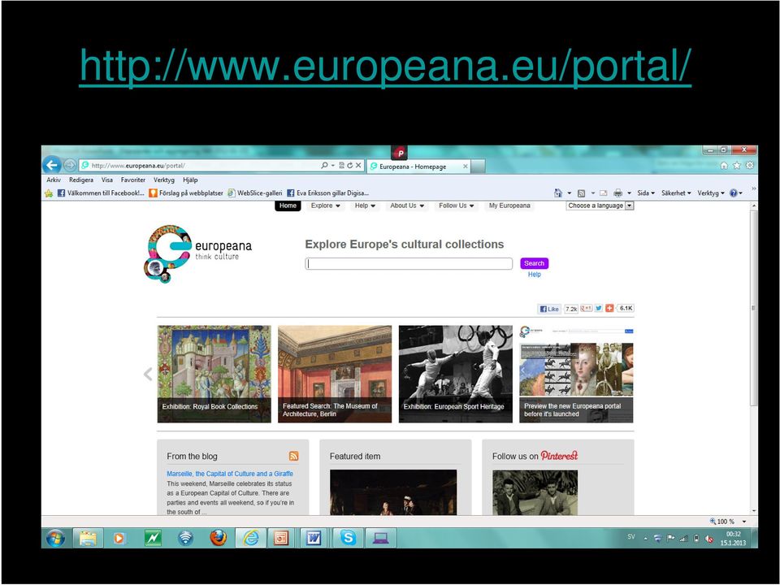Open the My Europeana link
The image size is (780, 585).
pos(509,206)
